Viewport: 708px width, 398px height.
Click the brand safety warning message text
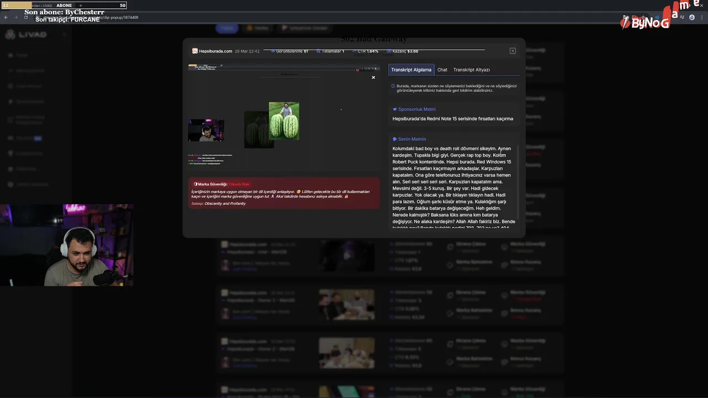[280, 194]
